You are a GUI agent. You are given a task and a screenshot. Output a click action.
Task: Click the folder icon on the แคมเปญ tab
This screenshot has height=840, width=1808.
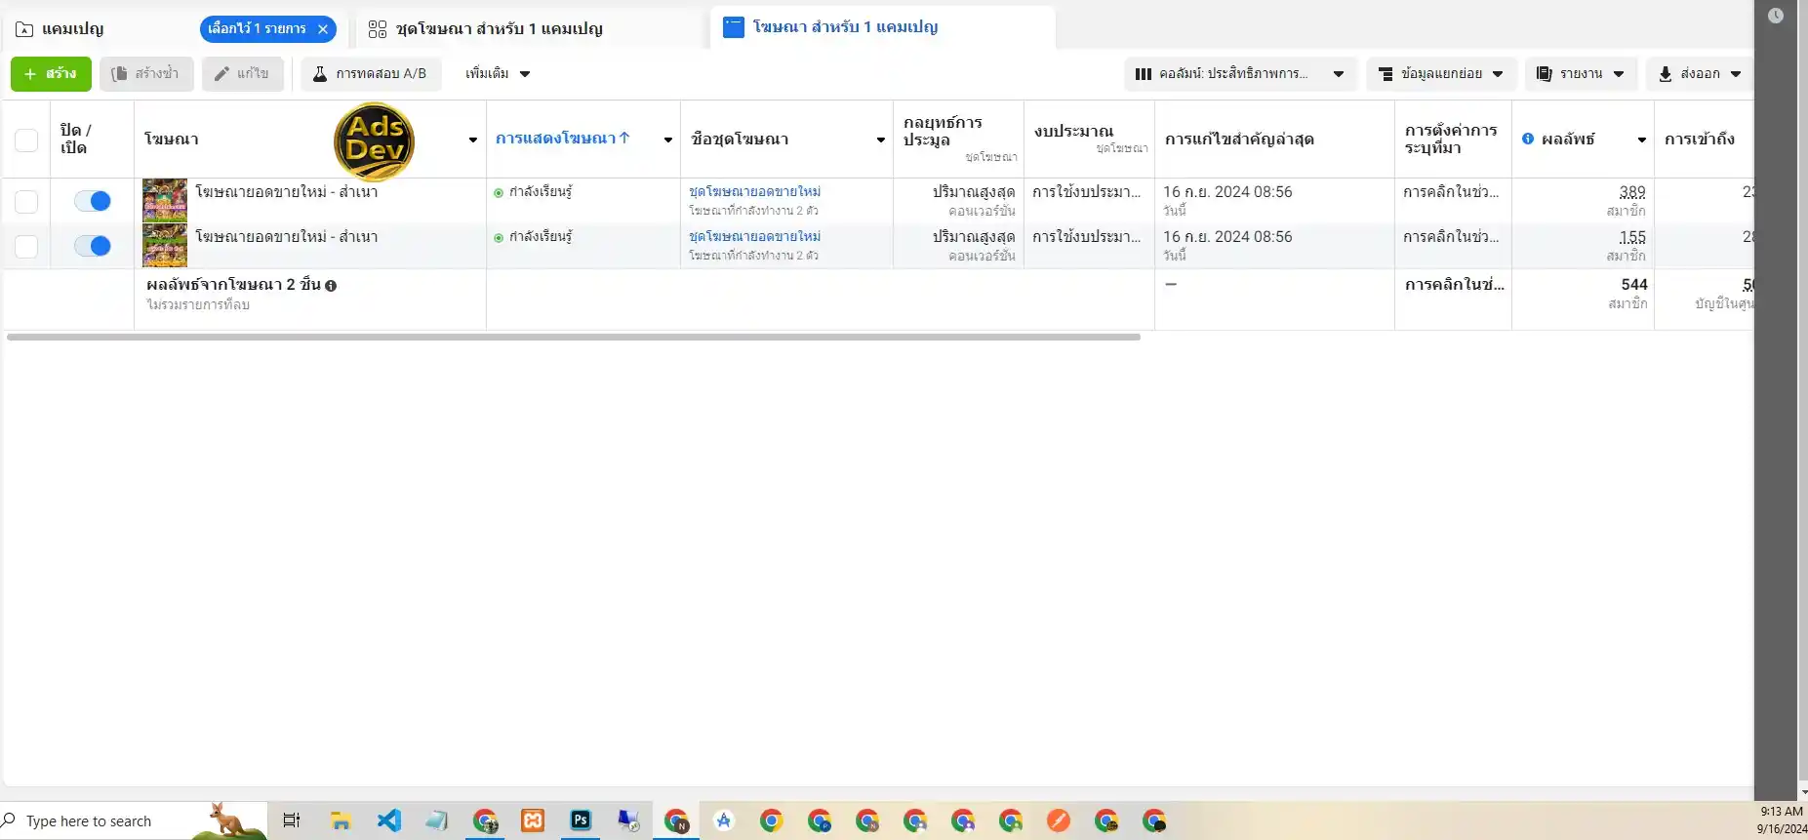pyautogui.click(x=24, y=29)
